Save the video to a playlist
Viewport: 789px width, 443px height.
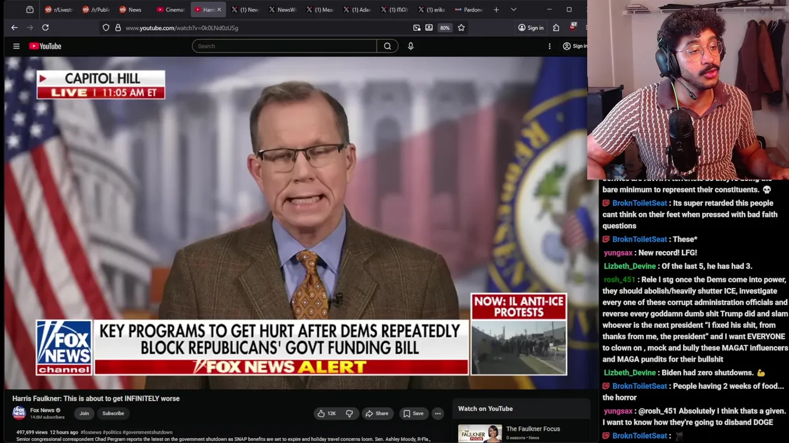point(413,413)
